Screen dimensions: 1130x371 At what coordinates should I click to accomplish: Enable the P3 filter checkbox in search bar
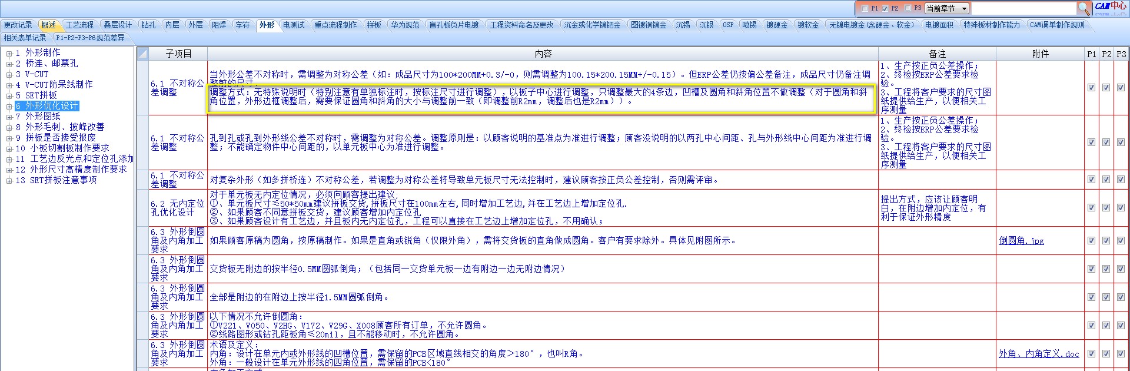point(908,8)
